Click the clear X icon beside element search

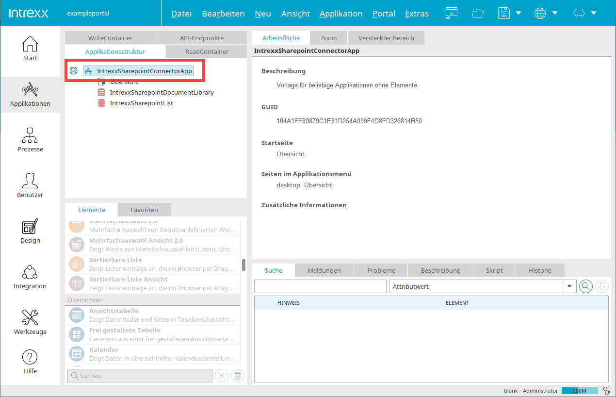pyautogui.click(x=221, y=376)
